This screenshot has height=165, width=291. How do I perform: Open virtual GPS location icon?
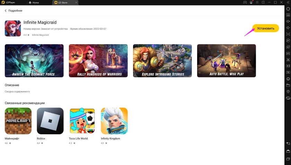pyautogui.click(x=288, y=91)
